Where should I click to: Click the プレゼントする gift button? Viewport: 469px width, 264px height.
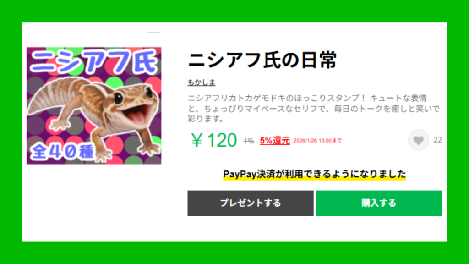pos(251,203)
